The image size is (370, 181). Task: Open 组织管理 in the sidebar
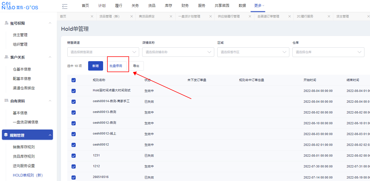(20, 44)
